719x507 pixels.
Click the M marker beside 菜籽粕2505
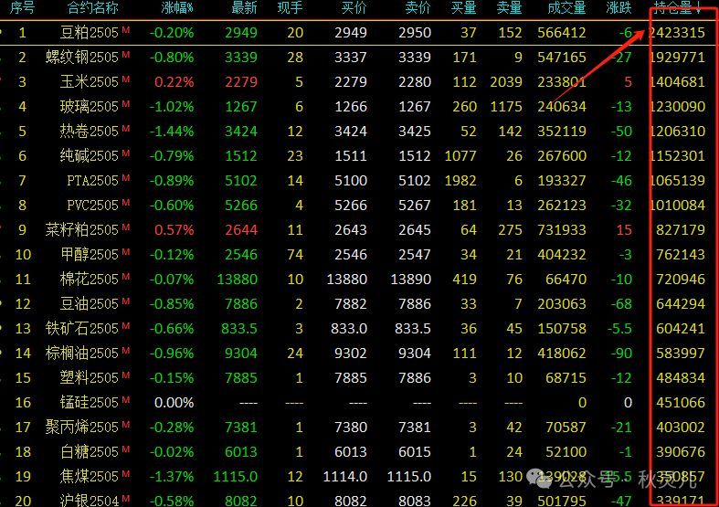(x=126, y=227)
